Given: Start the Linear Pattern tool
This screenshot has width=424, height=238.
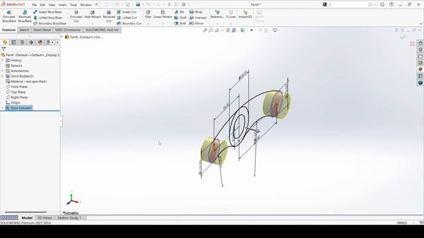Looking at the screenshot, I should point(163,15).
